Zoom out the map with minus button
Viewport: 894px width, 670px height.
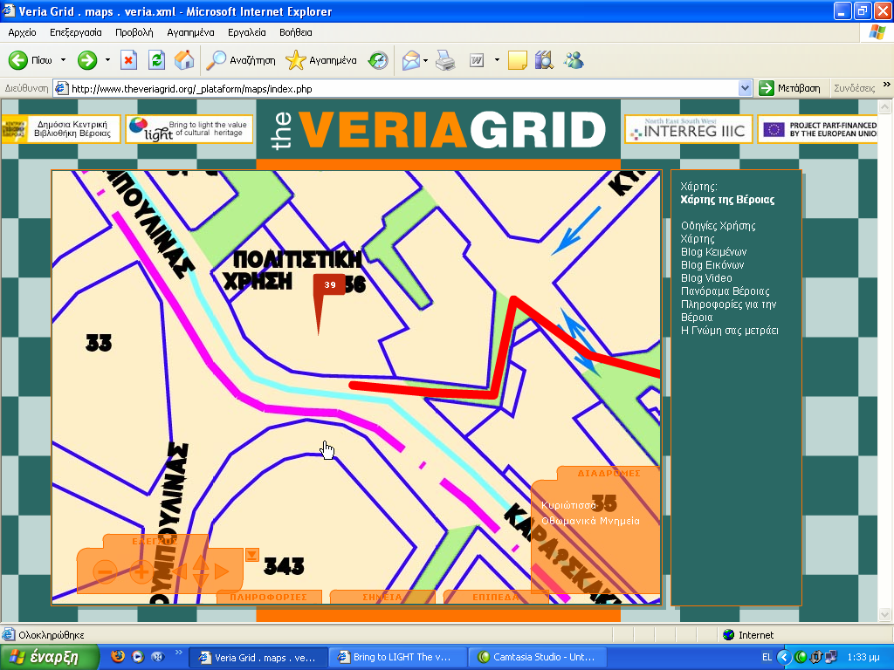[105, 571]
